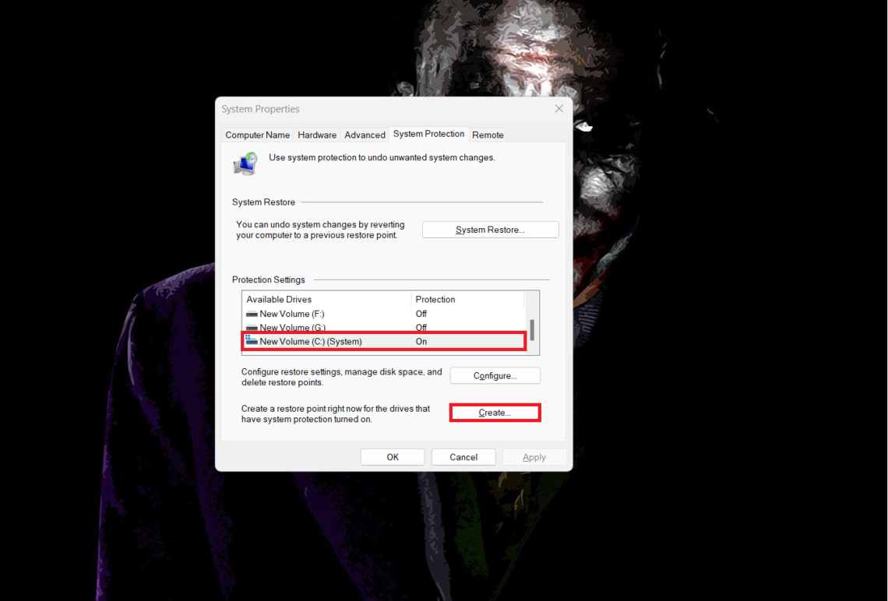
Task: Open the Remote tab
Action: coord(488,135)
